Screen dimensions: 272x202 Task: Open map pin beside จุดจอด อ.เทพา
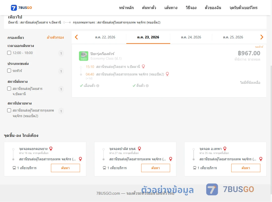pyautogui.click(x=225, y=148)
